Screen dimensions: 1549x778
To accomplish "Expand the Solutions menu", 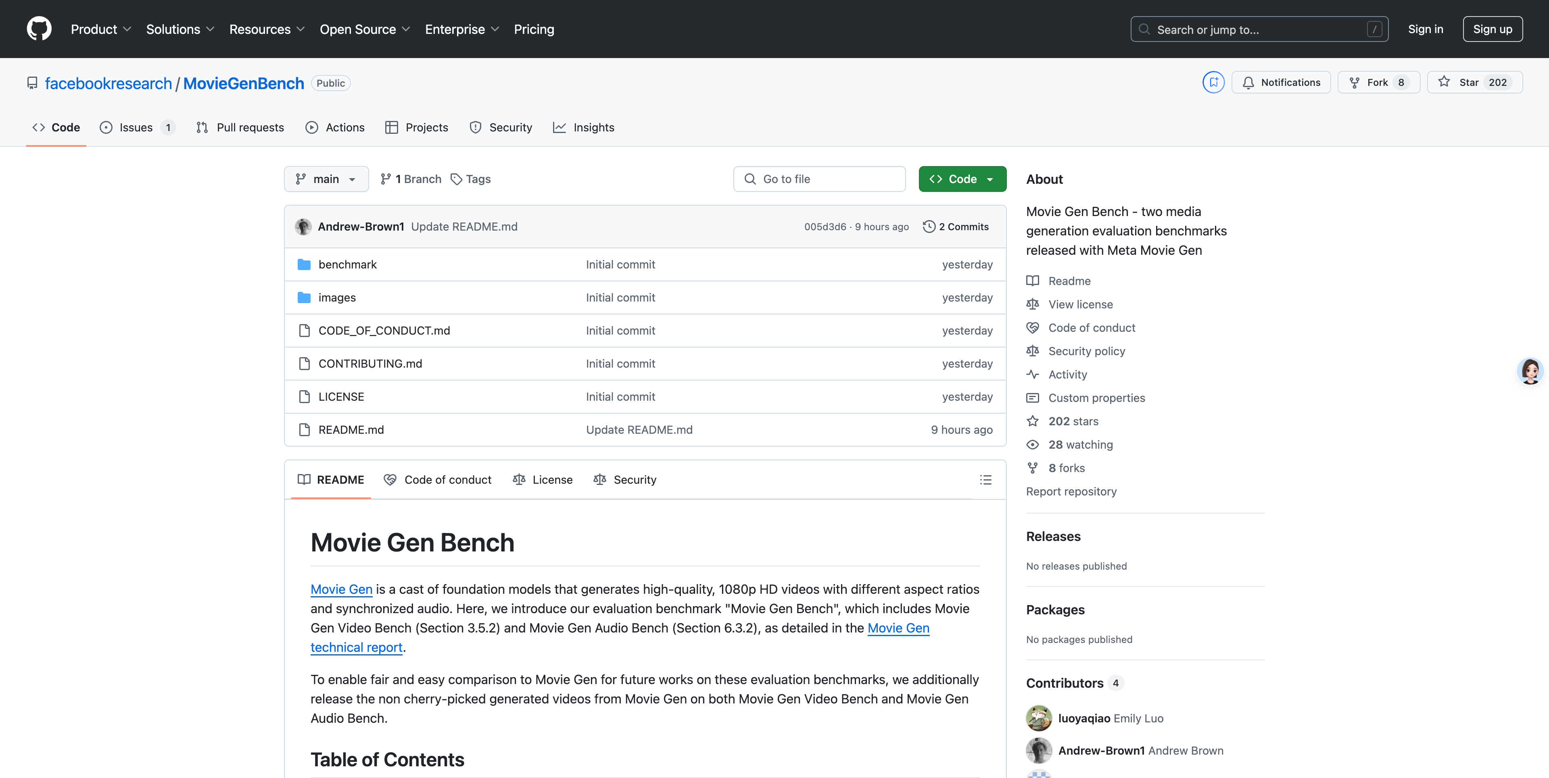I will [180, 29].
